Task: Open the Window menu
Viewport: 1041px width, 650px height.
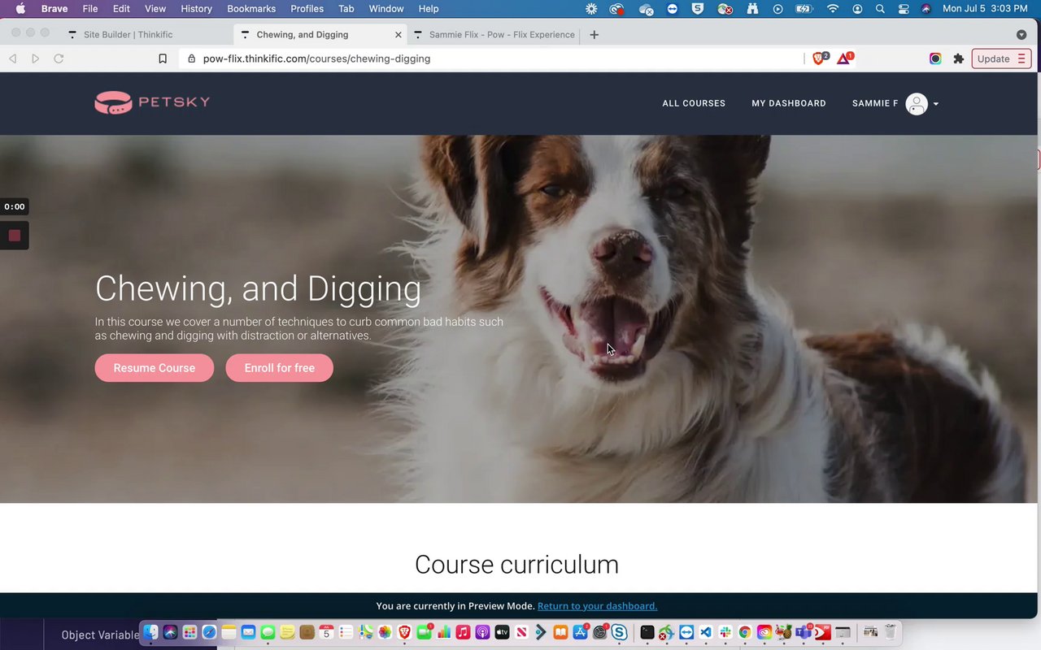Action: point(386,9)
